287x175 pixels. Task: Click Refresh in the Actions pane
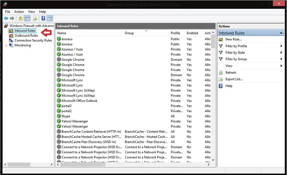click(x=230, y=72)
